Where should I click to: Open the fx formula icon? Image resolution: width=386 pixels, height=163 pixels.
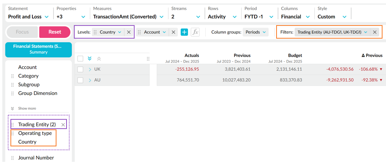coord(195,32)
